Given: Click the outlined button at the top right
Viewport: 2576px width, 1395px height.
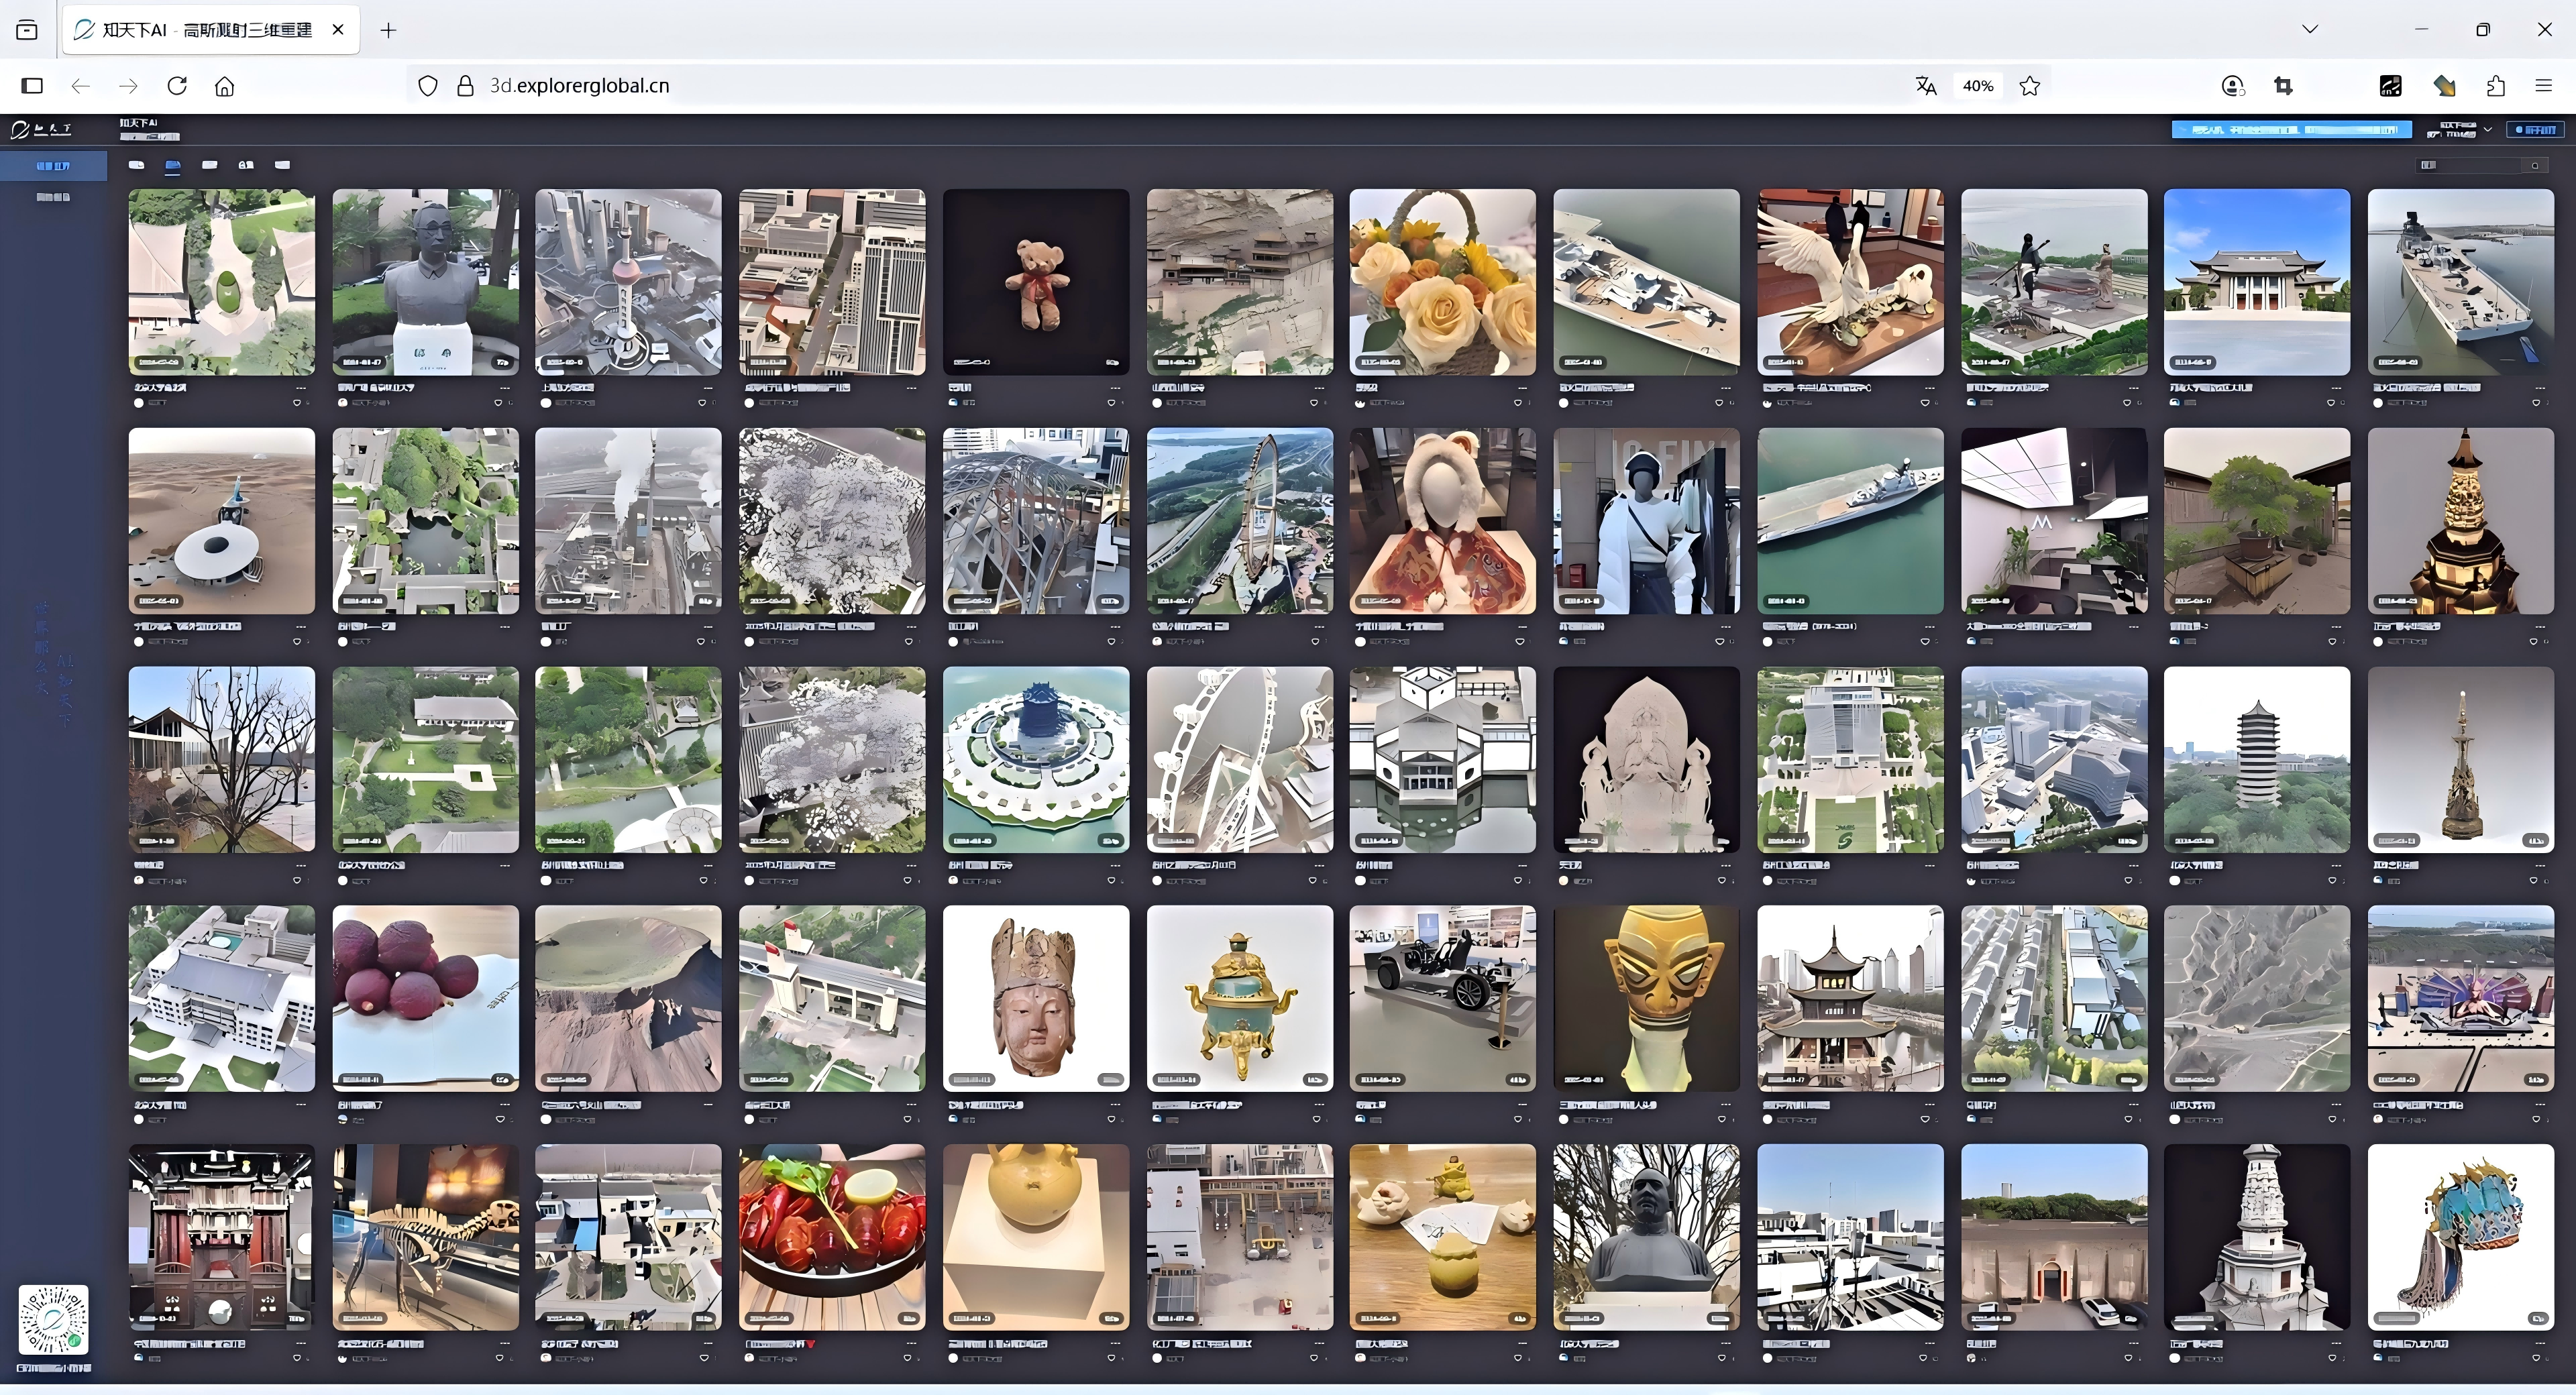Looking at the screenshot, I should pyautogui.click(x=2535, y=129).
